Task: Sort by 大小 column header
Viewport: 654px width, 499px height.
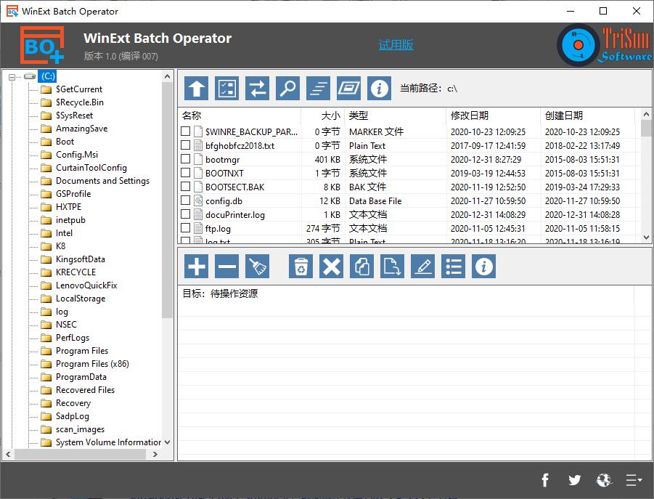Action: pos(323,115)
